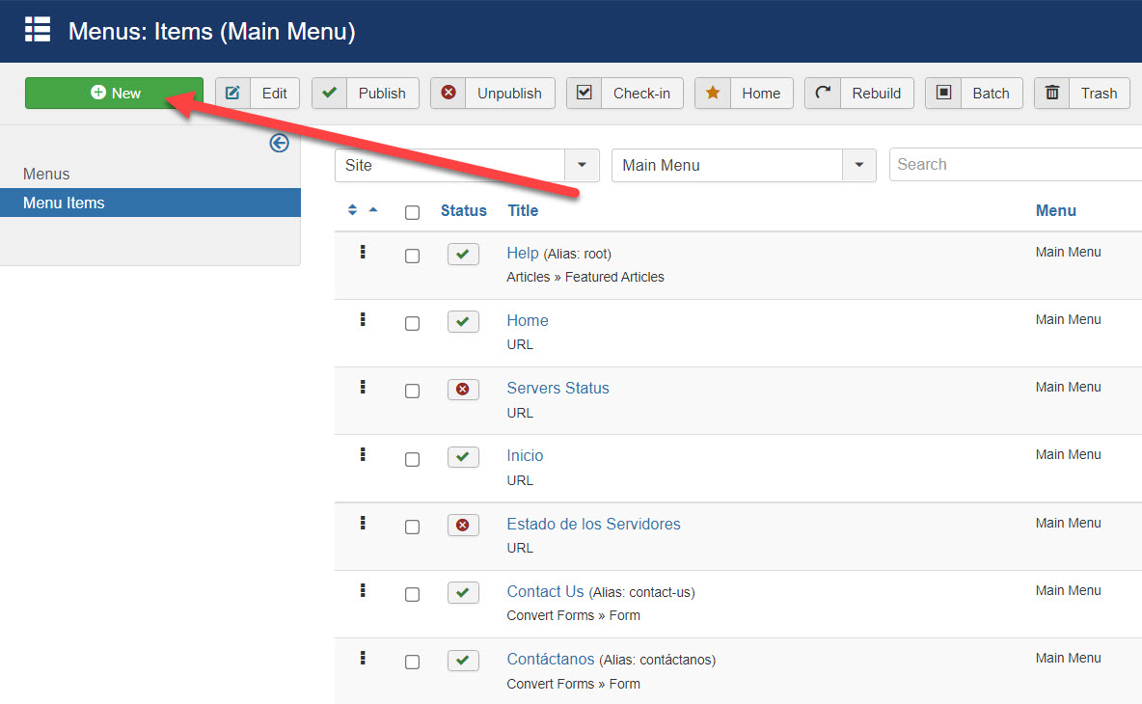Open the Home menu item link
Viewport: 1142px width, 704px height.
(x=528, y=320)
